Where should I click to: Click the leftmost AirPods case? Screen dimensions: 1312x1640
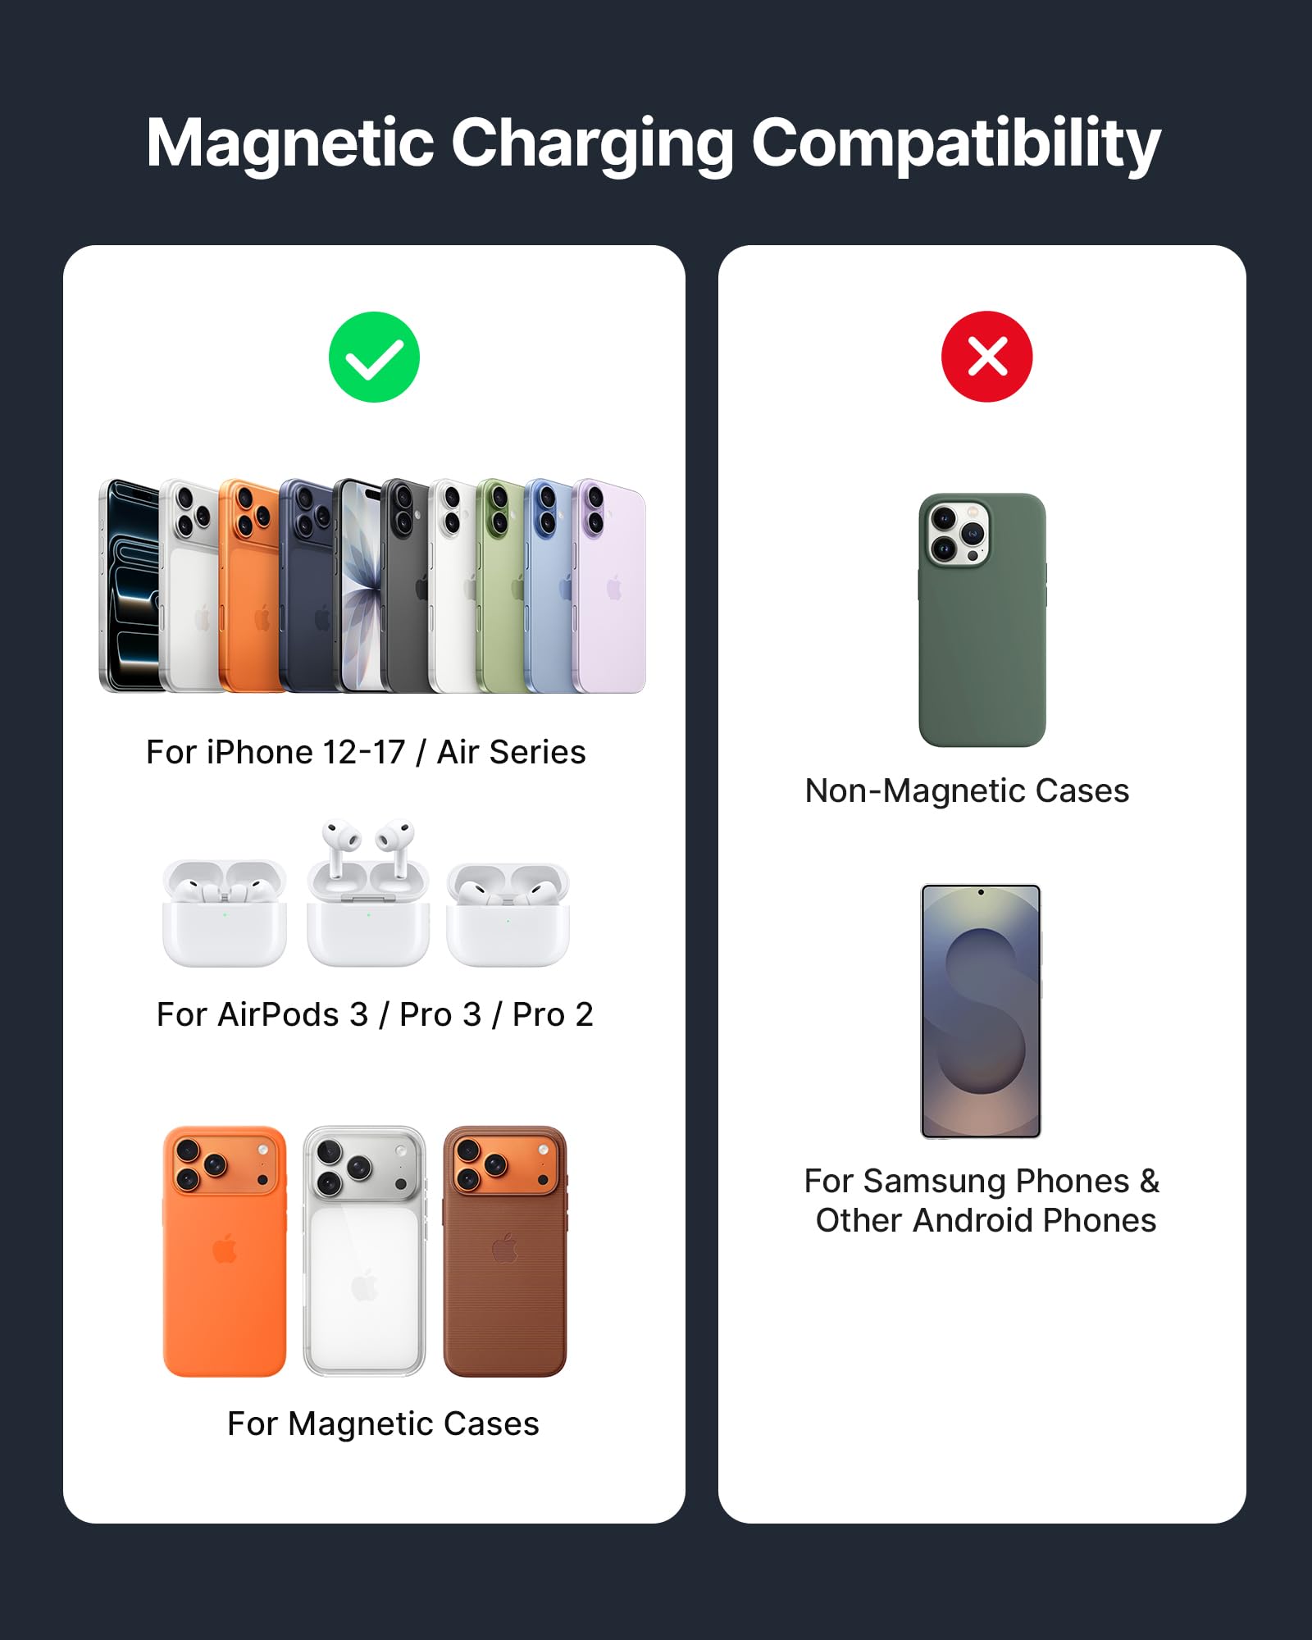(x=225, y=913)
